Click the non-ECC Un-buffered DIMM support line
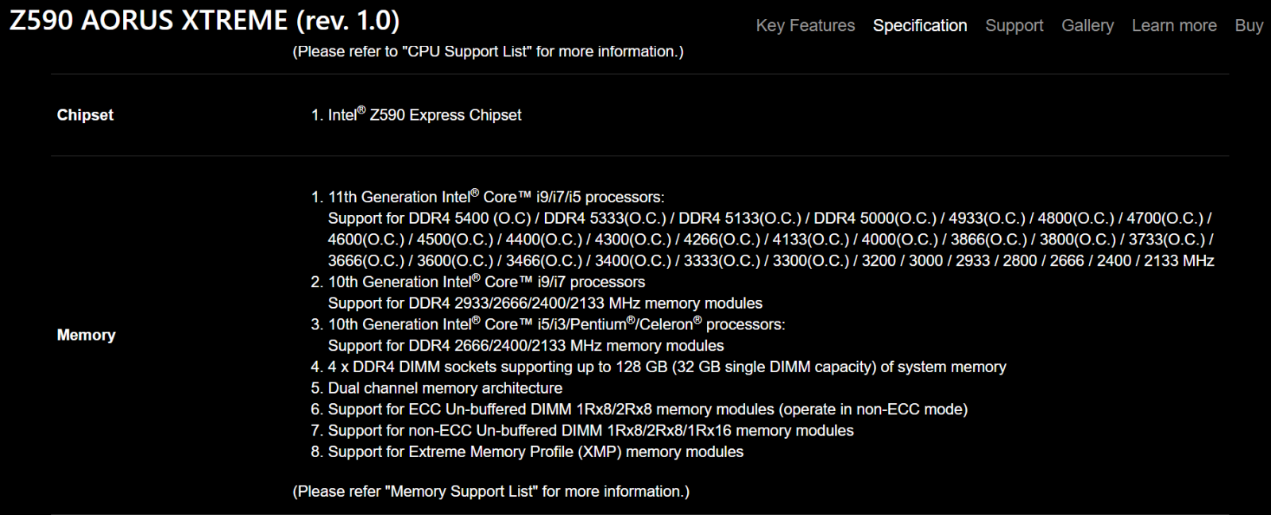Viewport: 1271px width, 515px height. tap(590, 430)
